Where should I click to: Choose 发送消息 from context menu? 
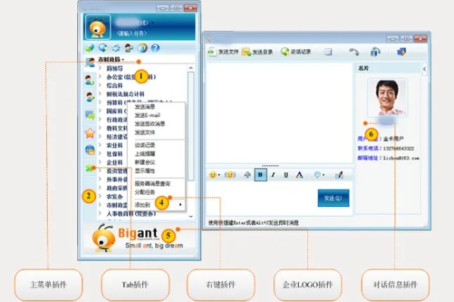click(145, 107)
